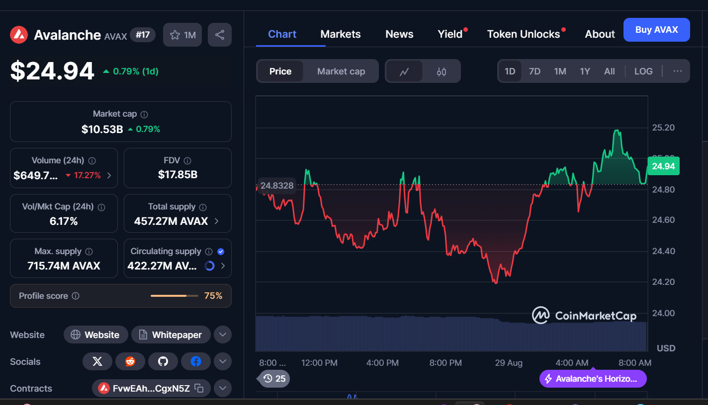Expand the Contracts dropdown chevron
Screen dimensions: 708x405
pos(223,388)
